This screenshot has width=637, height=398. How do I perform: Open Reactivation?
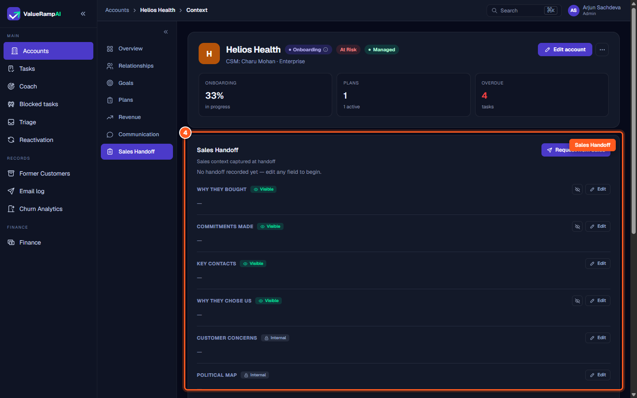tap(48, 140)
